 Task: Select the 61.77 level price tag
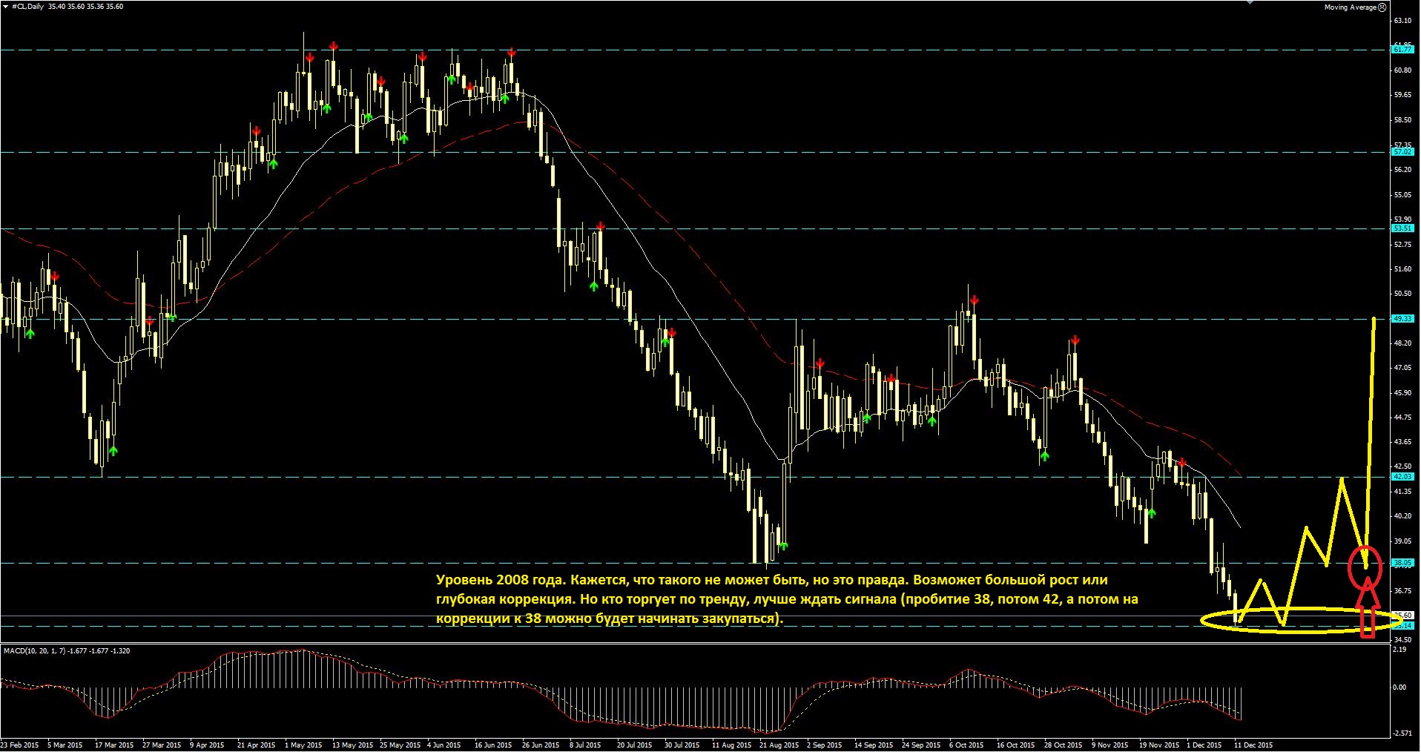point(1402,50)
